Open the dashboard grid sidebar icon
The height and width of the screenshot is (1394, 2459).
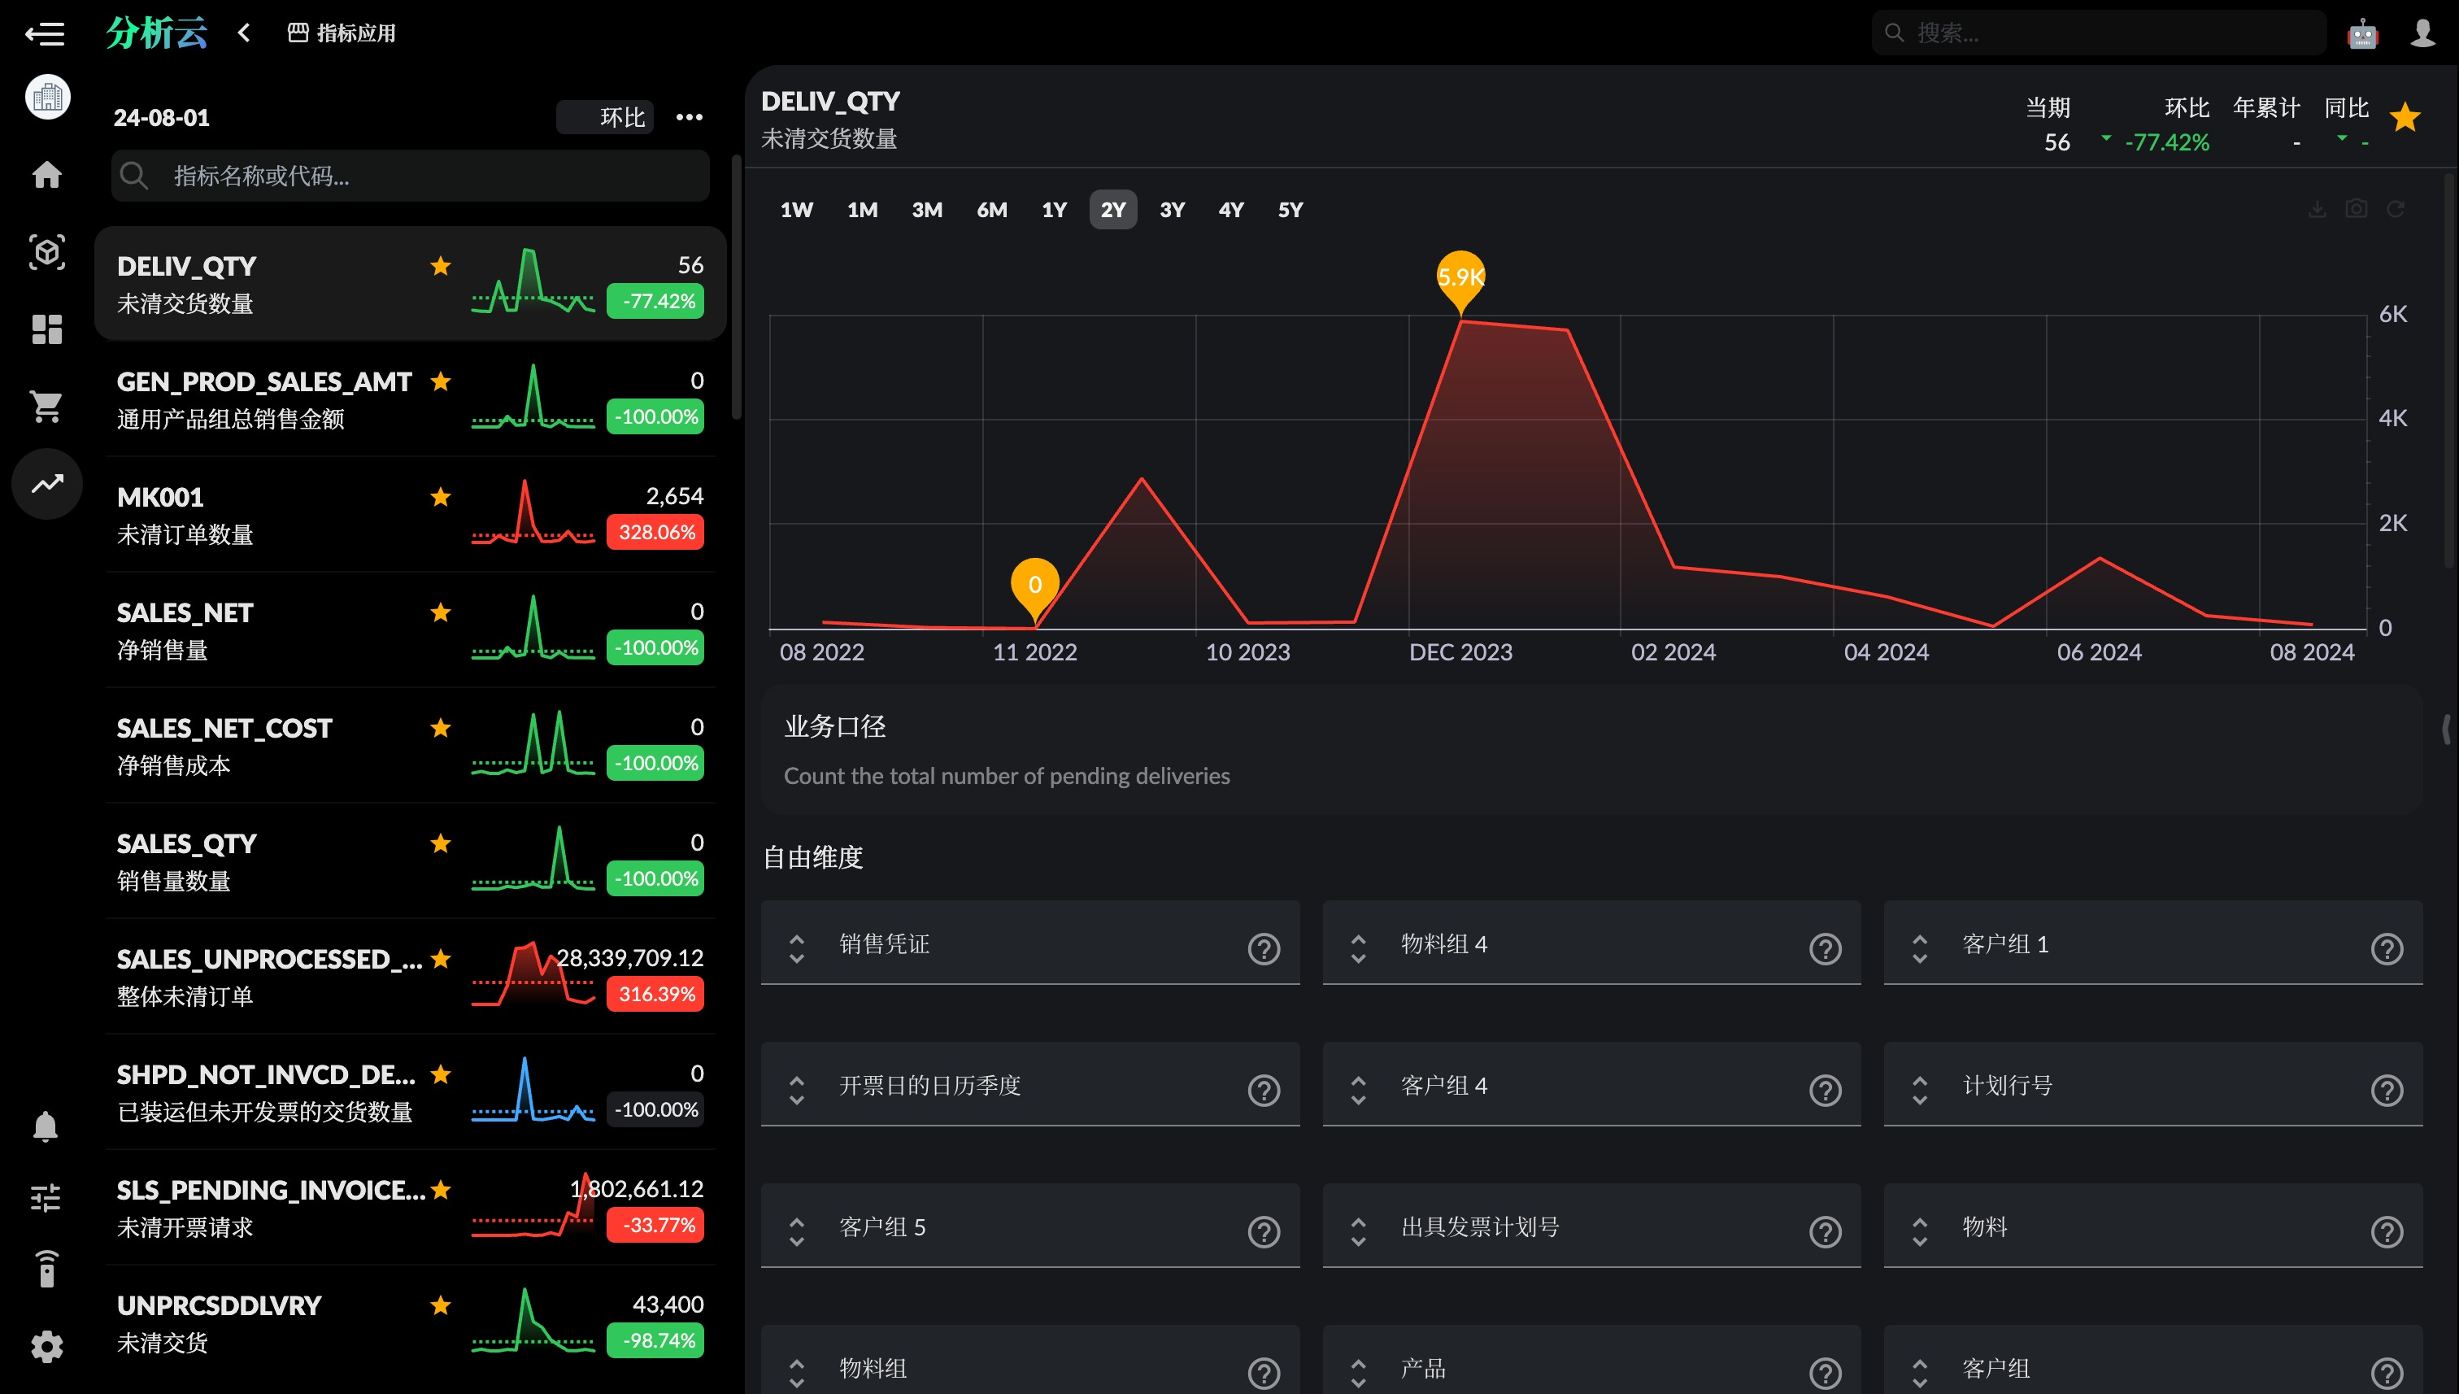[46, 329]
